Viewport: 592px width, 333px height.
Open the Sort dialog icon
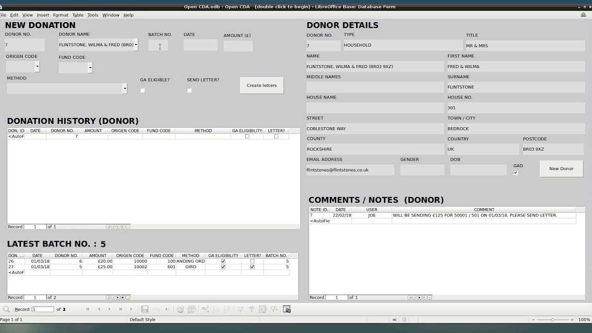(x=205, y=309)
